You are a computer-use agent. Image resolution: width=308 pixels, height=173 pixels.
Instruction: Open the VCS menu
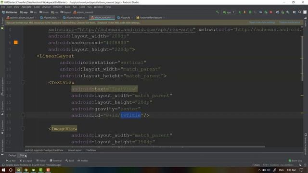[90, 7]
